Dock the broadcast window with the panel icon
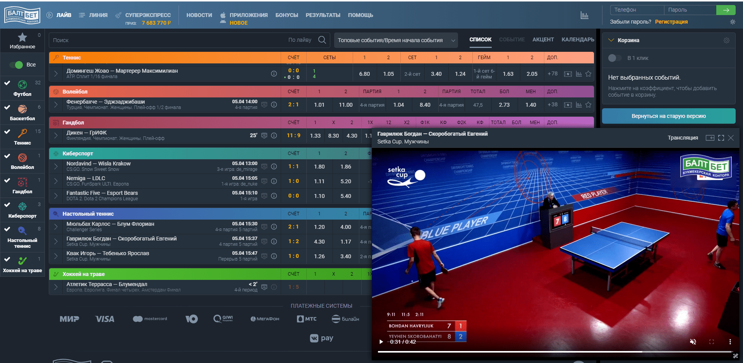The width and height of the screenshot is (743, 363). point(710,138)
